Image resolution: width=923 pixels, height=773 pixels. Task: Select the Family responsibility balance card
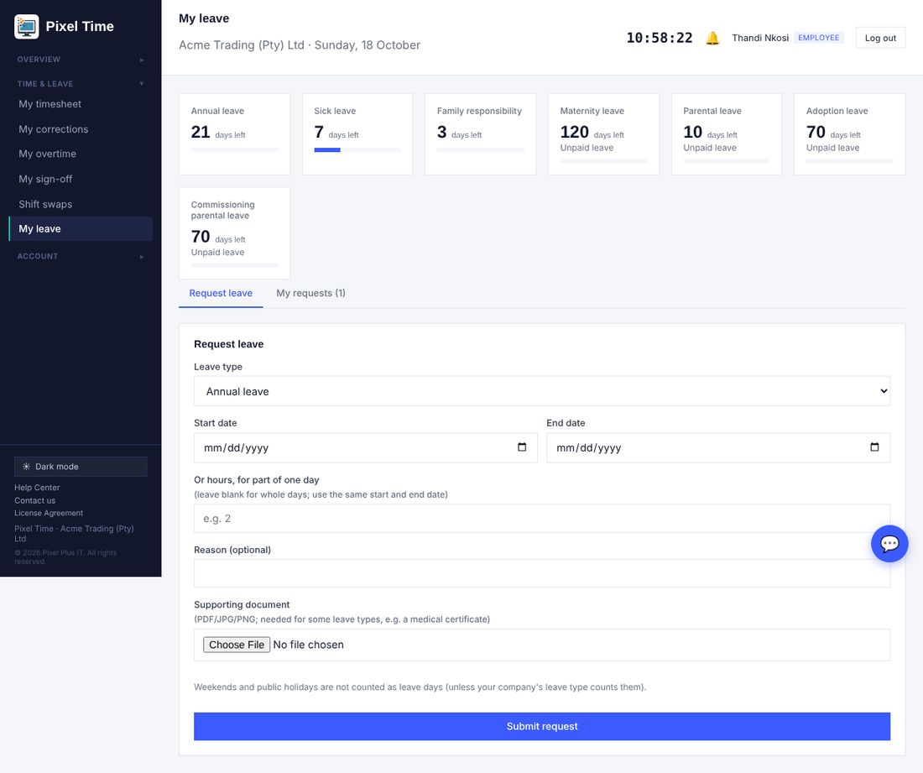[x=480, y=134]
